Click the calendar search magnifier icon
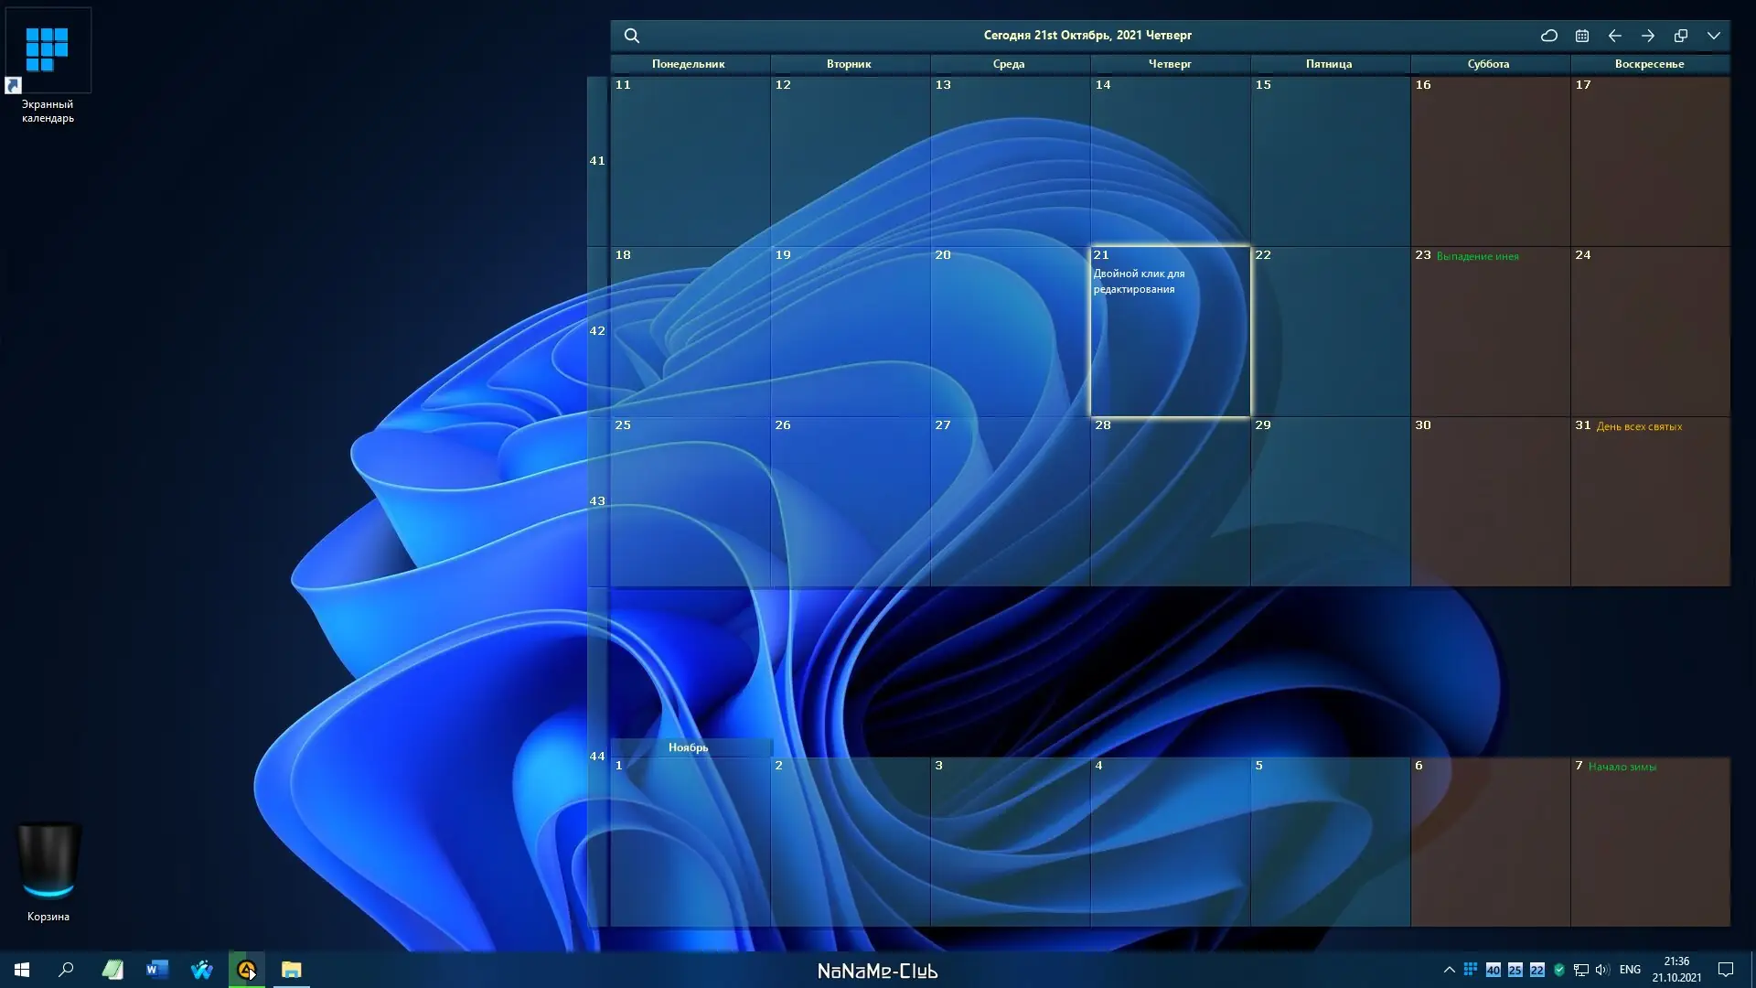 click(632, 36)
